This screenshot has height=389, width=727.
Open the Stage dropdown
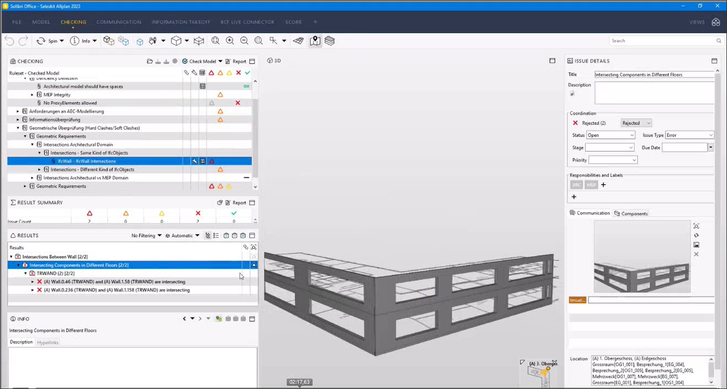click(610, 147)
